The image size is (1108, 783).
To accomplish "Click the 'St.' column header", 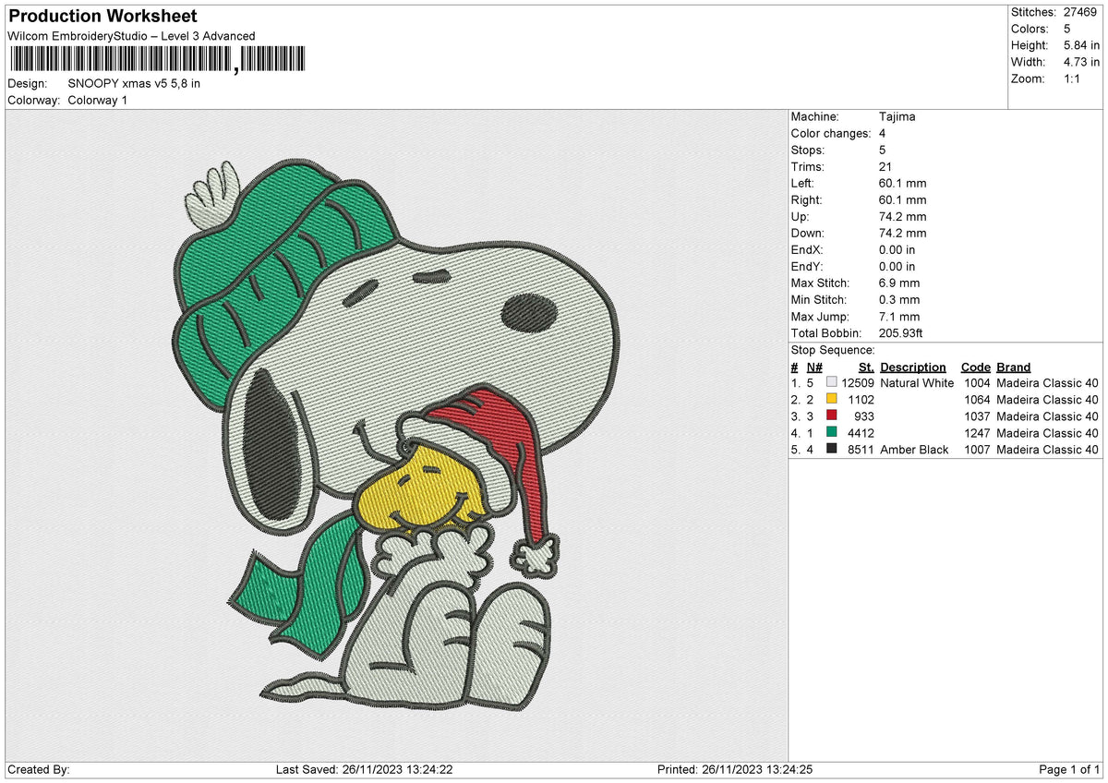I will [x=866, y=367].
